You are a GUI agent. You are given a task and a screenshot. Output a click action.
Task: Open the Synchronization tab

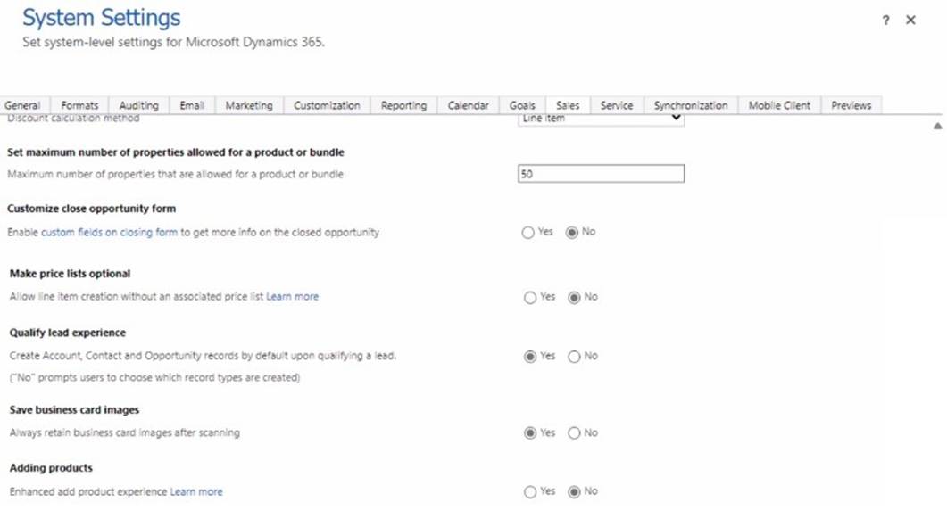click(x=690, y=105)
